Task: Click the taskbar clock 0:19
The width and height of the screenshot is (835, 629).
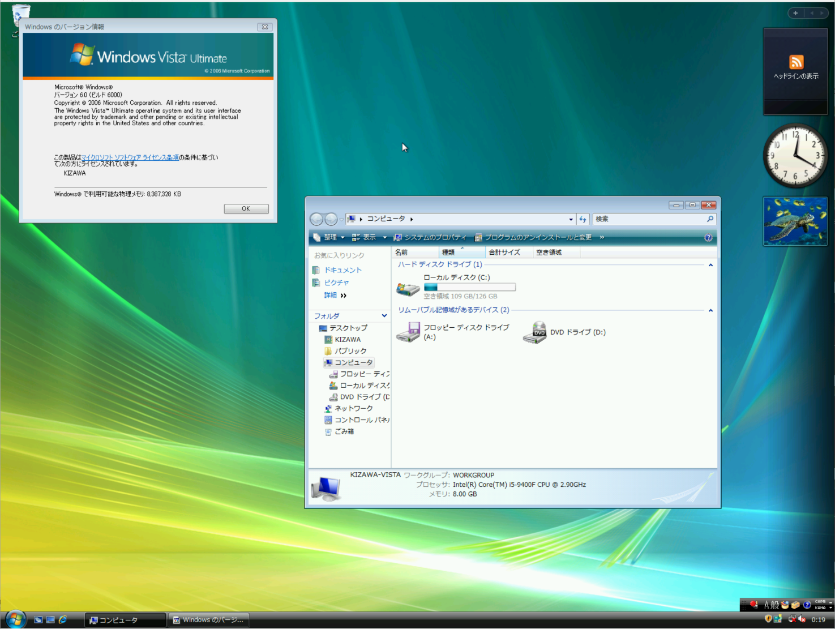Action: 818,620
